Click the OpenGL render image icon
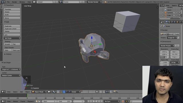 click(x=114, y=92)
